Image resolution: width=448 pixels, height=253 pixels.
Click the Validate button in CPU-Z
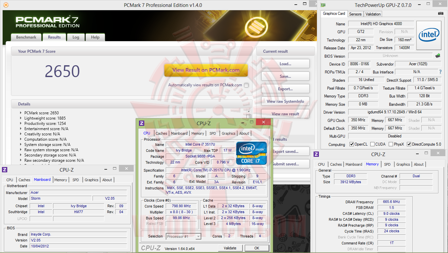click(230, 248)
